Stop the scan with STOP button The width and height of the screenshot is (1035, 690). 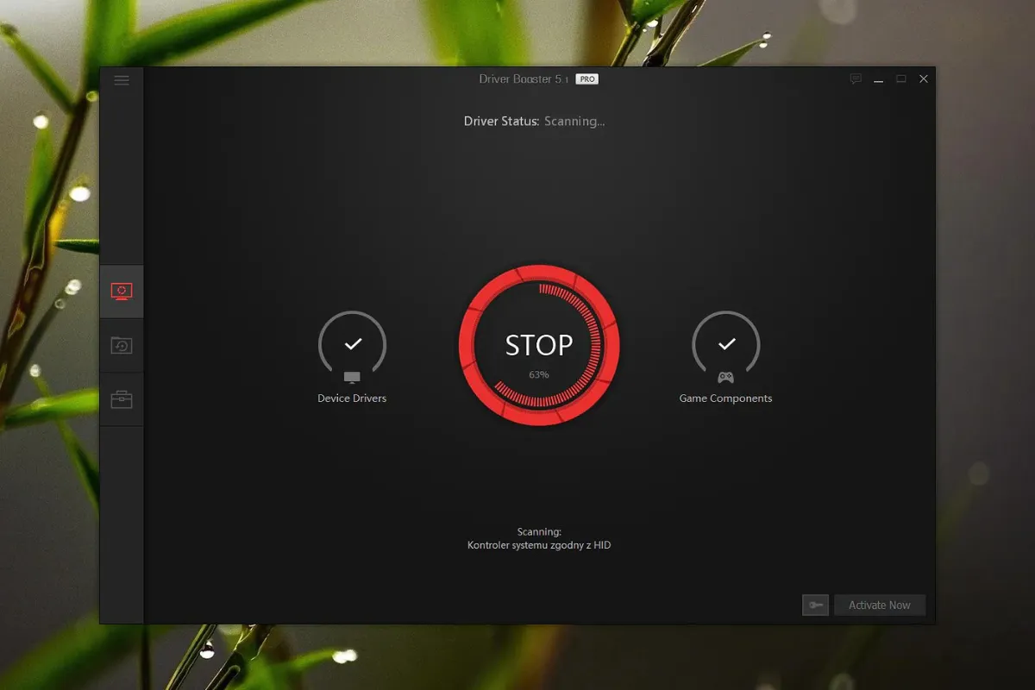point(539,345)
